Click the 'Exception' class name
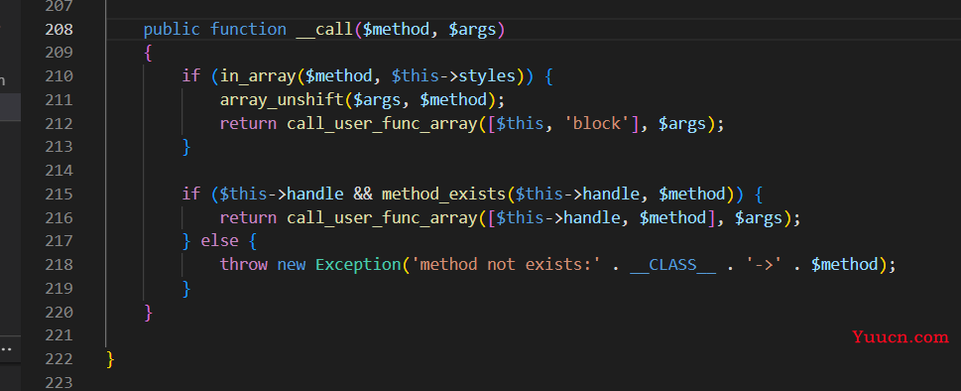The height and width of the screenshot is (391, 961). (358, 265)
